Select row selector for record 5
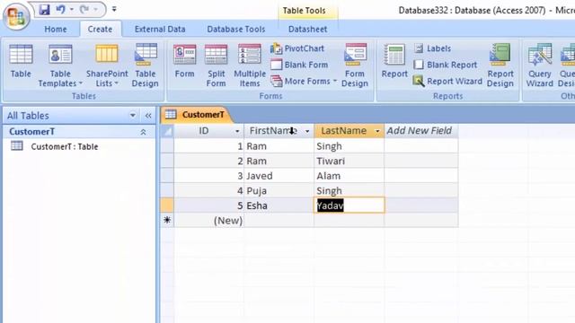Screen dimensions: 575x323 point(167,205)
